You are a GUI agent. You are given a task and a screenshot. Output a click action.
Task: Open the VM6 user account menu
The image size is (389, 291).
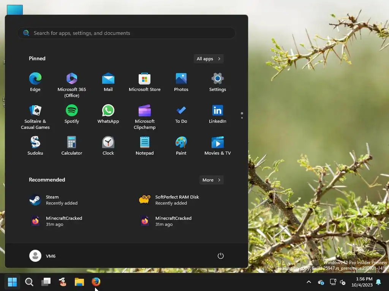(x=43, y=256)
